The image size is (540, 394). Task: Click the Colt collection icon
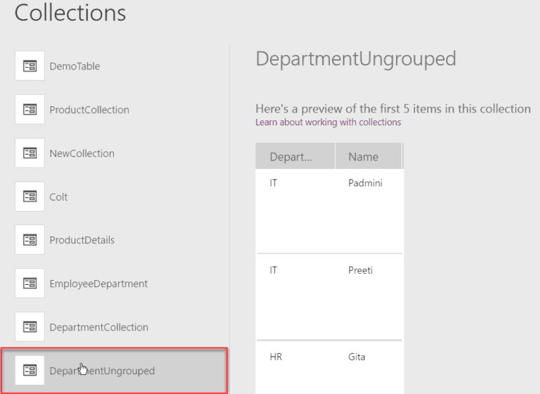coord(30,196)
